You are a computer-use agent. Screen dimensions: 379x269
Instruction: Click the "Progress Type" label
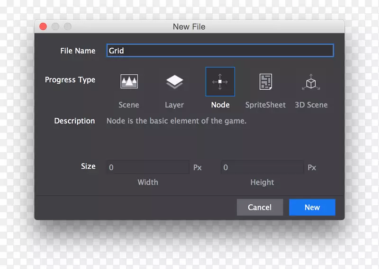coord(70,80)
